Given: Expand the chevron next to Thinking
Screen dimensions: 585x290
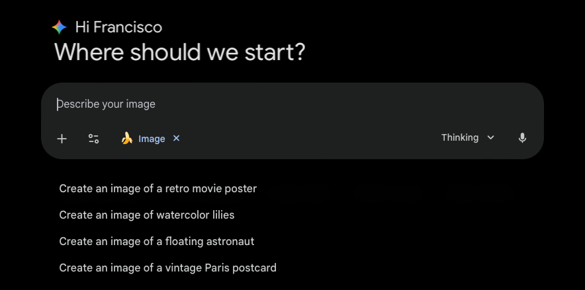Looking at the screenshot, I should tap(490, 137).
